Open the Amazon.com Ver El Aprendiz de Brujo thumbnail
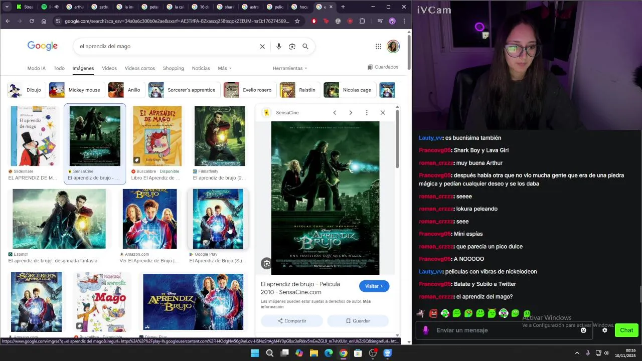Viewport: 642px width, 361px height. [149, 219]
